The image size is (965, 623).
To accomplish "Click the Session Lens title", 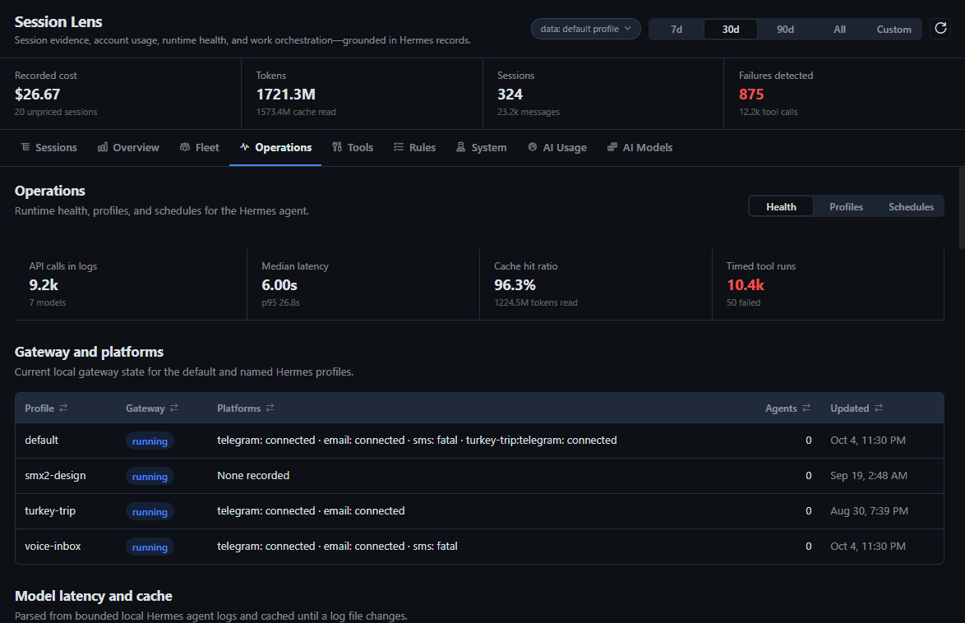I will (x=58, y=21).
